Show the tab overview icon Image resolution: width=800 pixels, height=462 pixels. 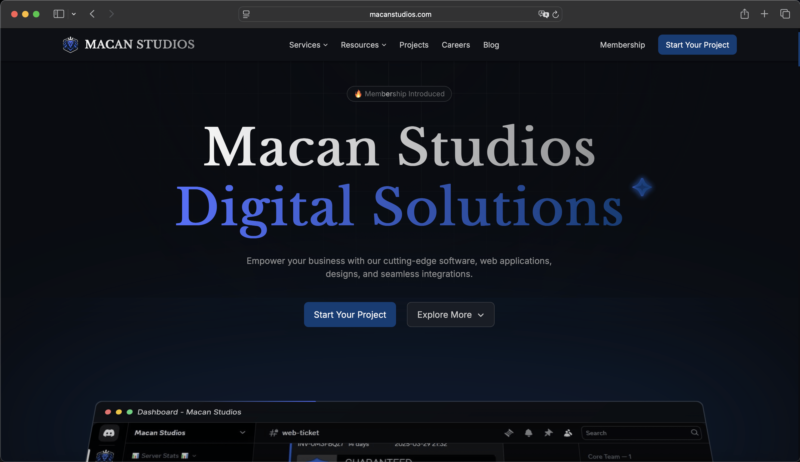tap(785, 14)
